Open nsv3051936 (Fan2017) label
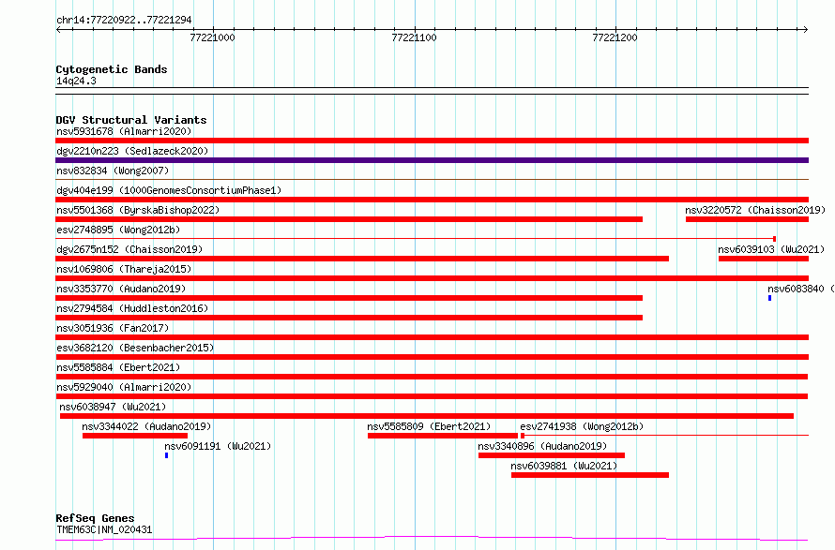The image size is (835, 550). [113, 328]
